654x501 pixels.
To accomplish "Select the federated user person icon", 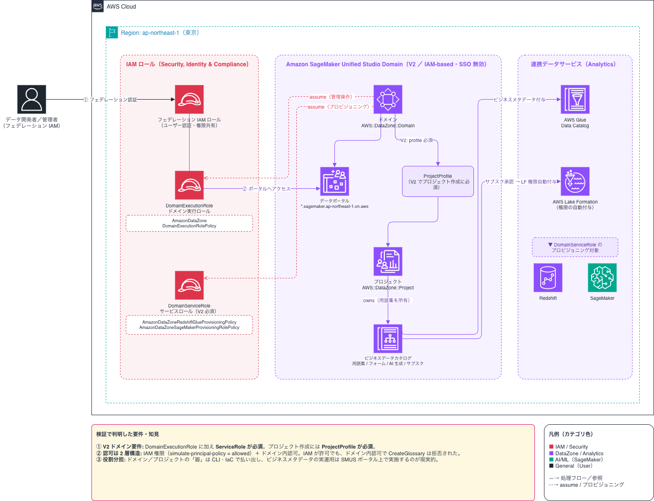I will point(31,99).
